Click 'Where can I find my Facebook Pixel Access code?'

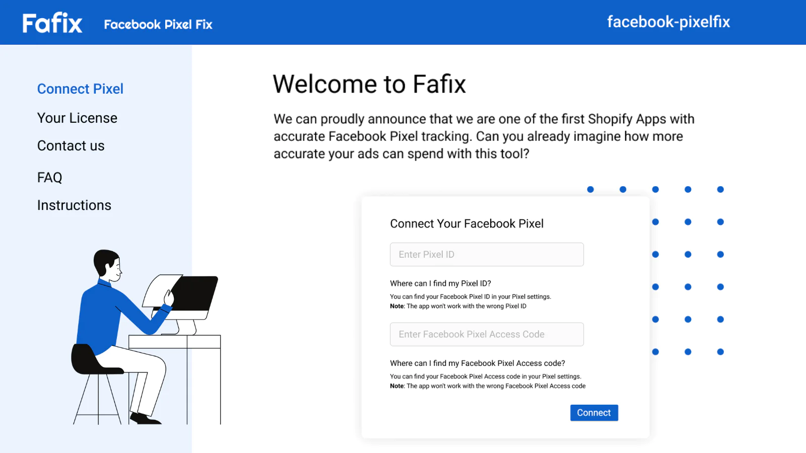(x=478, y=363)
